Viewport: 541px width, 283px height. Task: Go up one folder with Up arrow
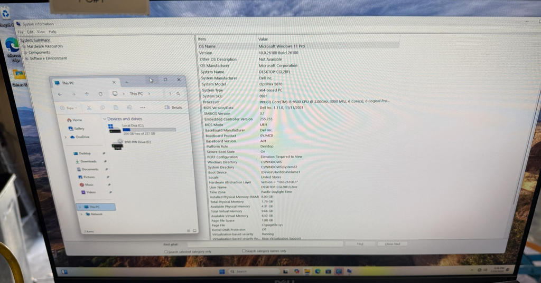[87, 94]
